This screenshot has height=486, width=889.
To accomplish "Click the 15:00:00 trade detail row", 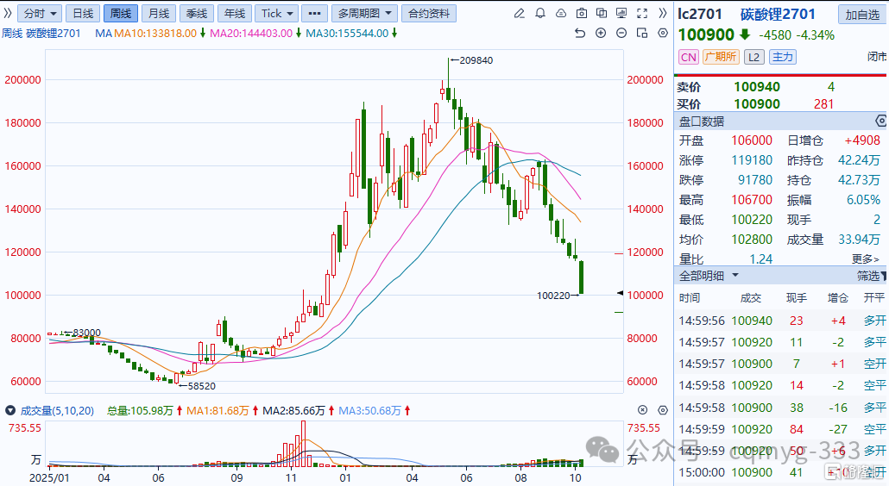I will click(x=780, y=472).
